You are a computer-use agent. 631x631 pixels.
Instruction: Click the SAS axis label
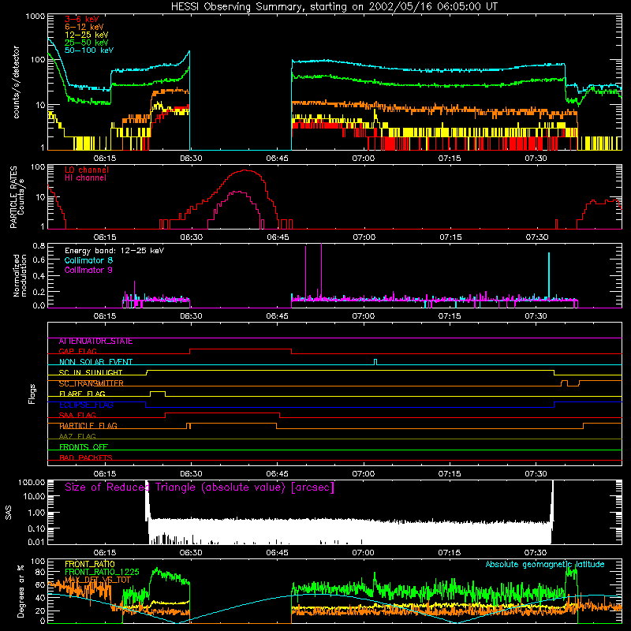pos(9,513)
